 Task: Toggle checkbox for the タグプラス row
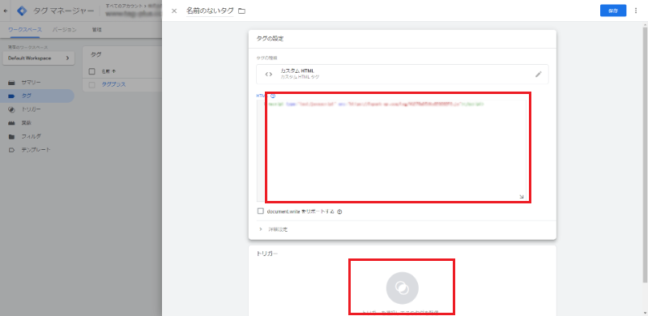[x=92, y=85]
